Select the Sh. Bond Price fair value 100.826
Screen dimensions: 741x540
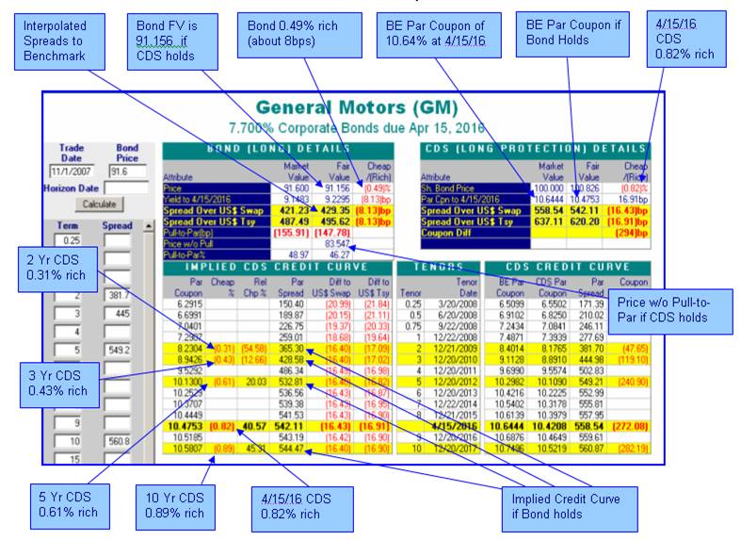pyautogui.click(x=585, y=188)
